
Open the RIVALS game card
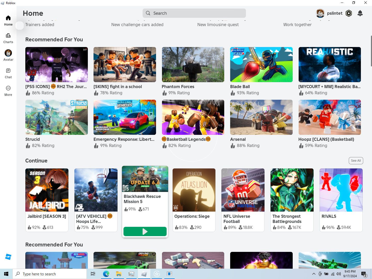pos(341,200)
